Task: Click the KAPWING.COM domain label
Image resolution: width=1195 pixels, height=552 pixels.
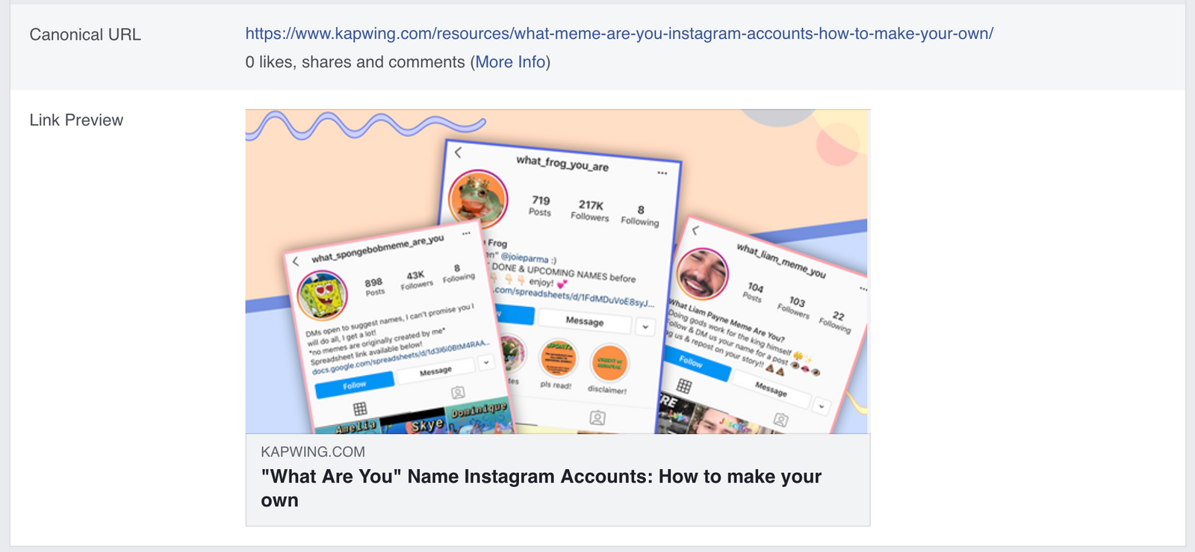Action: [313, 452]
